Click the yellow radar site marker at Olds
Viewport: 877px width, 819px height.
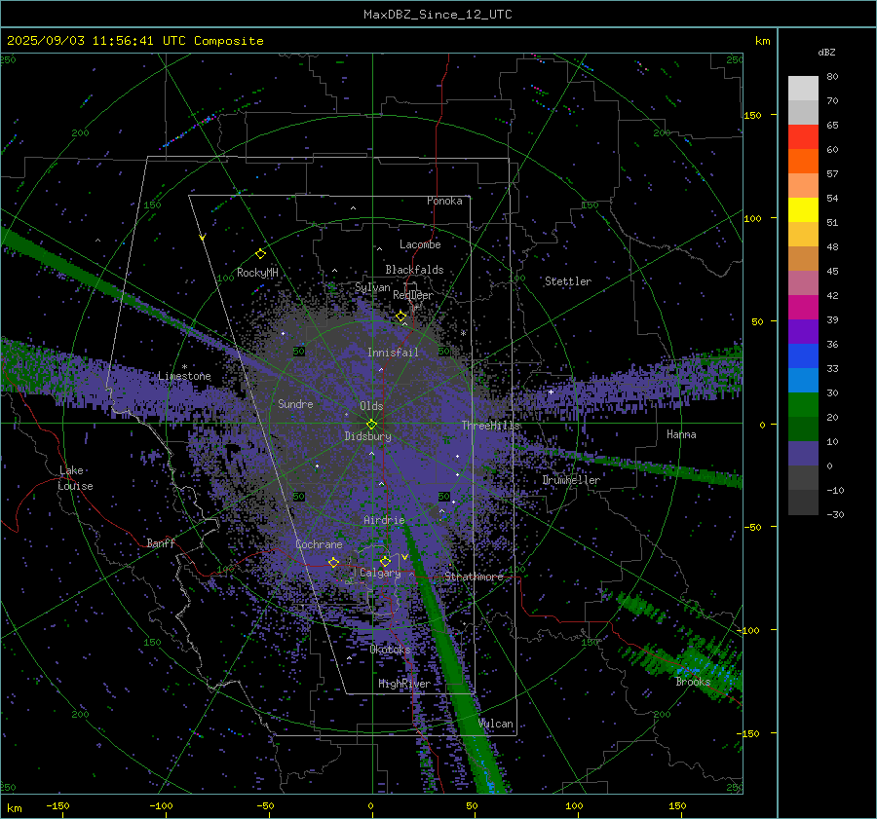coord(372,424)
